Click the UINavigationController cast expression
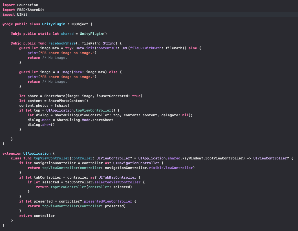This screenshot has height=231, width=298. (x=136, y=163)
